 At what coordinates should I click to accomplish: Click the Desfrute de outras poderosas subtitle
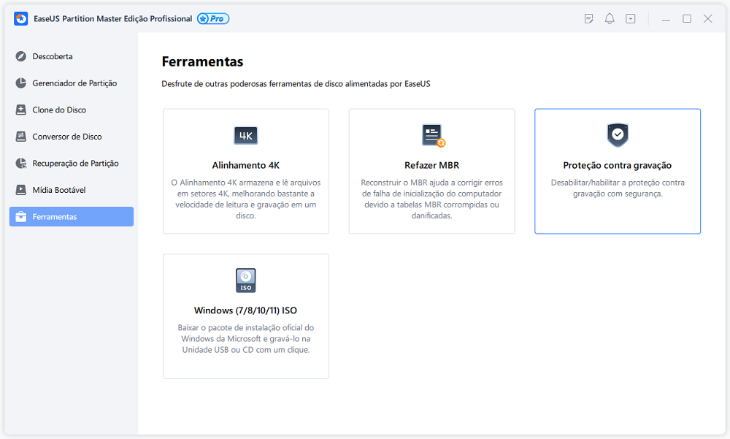tap(296, 84)
